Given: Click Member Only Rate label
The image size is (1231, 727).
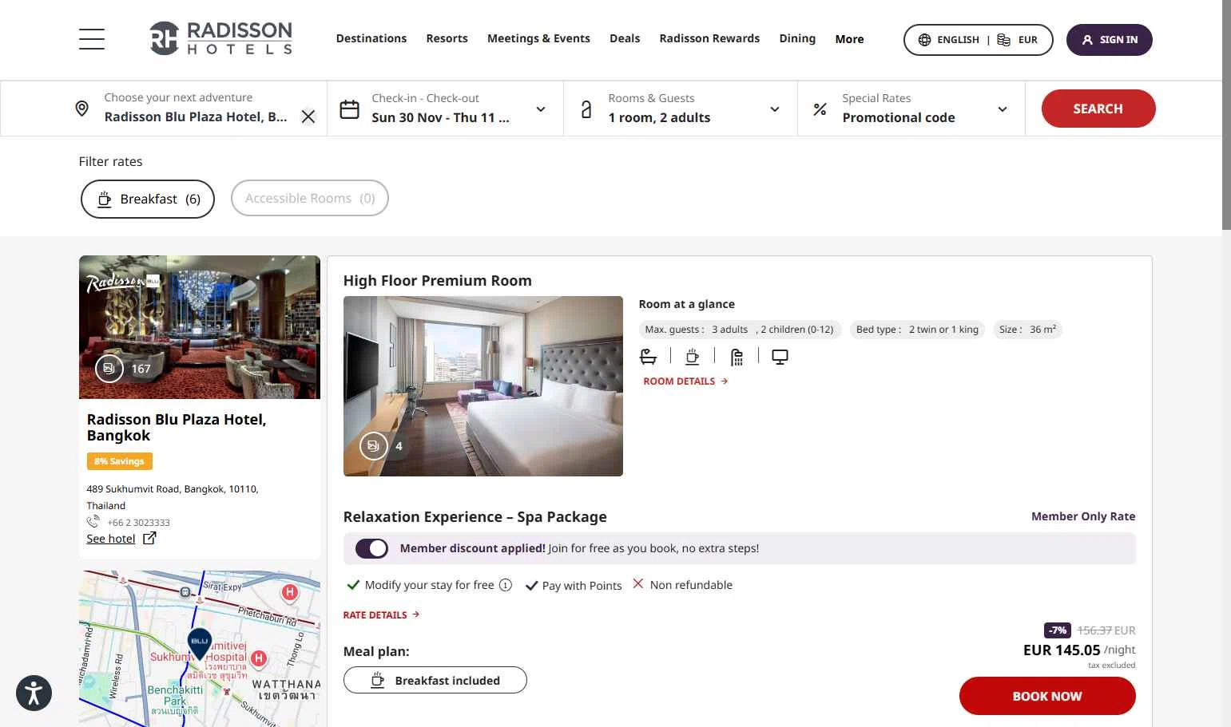Looking at the screenshot, I should (x=1083, y=516).
